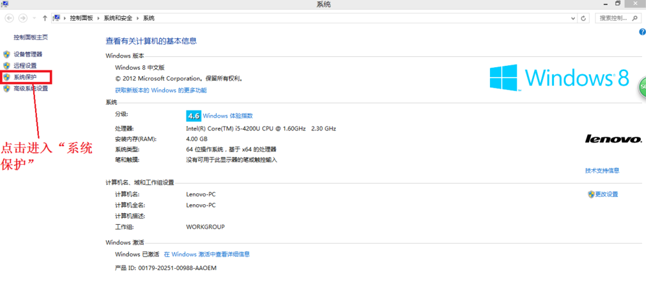
Task: Click the system icon in title bar
Action: pos(5,4)
